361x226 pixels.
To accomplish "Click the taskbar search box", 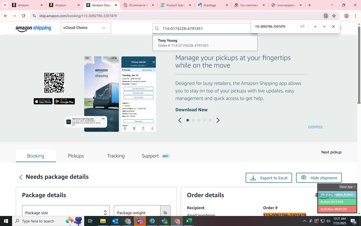I will click(48, 221).
